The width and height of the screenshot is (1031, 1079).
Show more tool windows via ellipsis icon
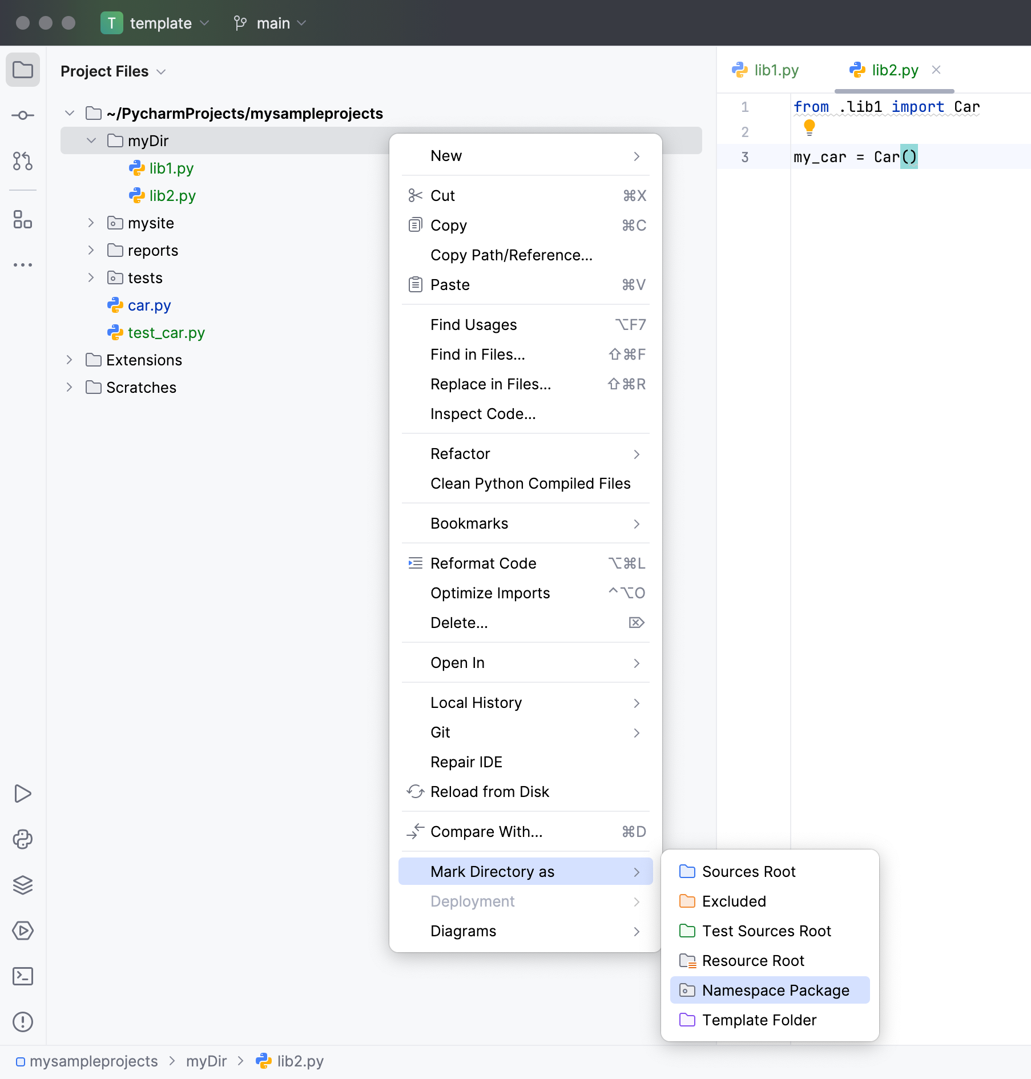click(22, 264)
